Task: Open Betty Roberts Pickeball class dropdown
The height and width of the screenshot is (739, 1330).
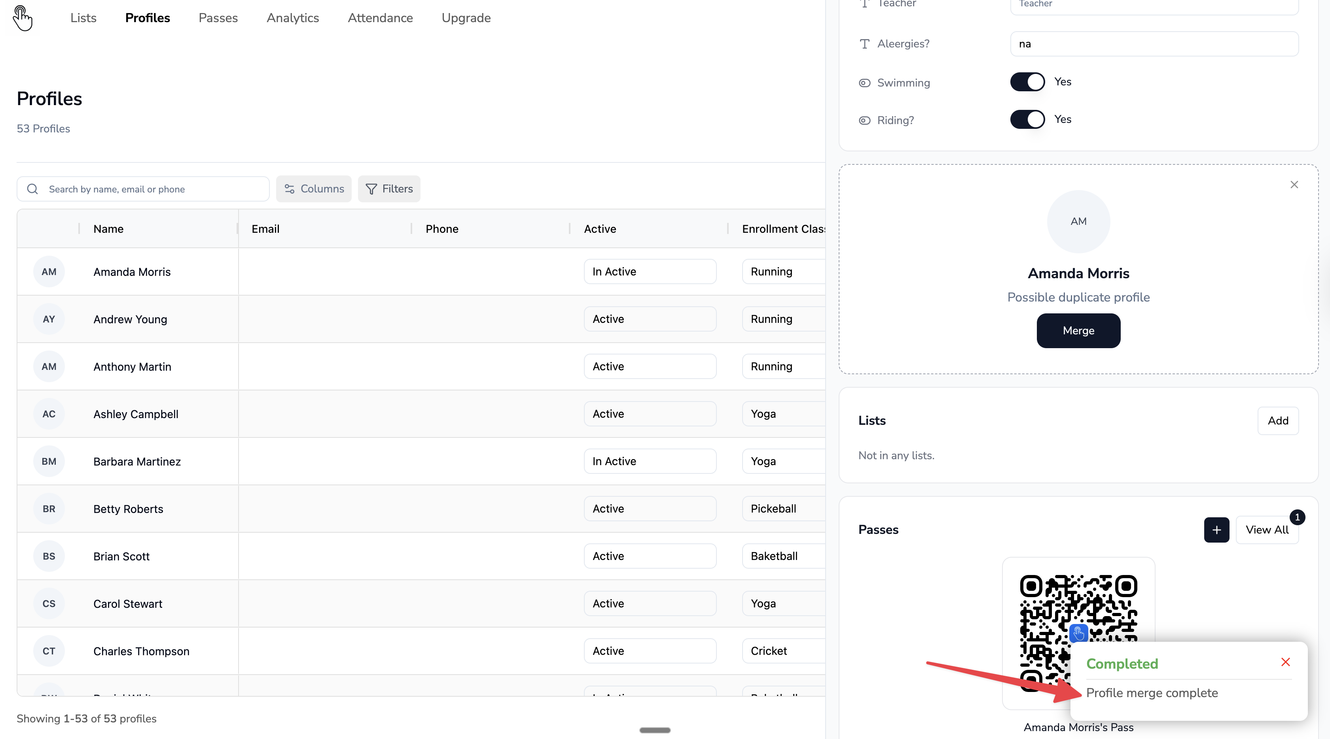Action: tap(784, 509)
